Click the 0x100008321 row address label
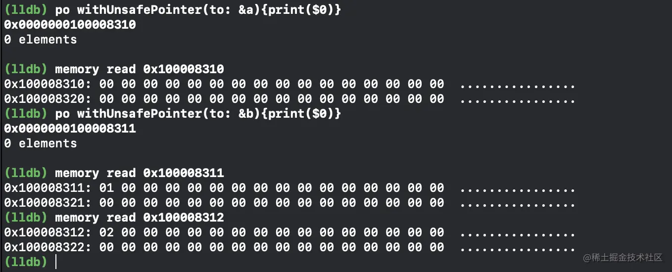 [48, 203]
